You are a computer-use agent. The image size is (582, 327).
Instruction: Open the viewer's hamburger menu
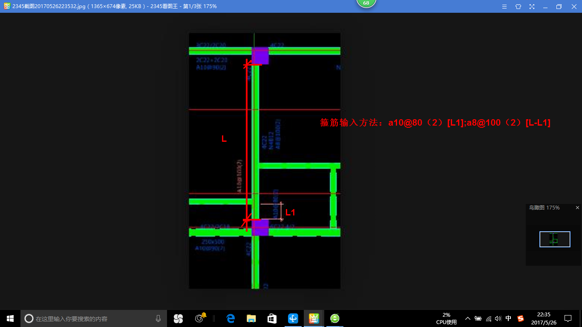pos(504,6)
